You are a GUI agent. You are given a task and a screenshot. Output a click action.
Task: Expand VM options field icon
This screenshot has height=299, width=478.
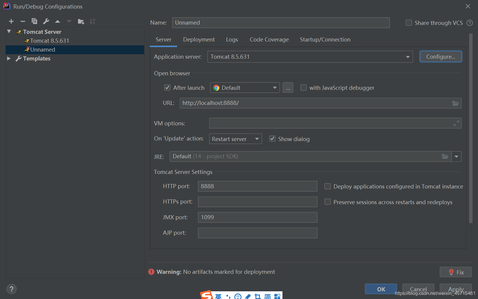pyautogui.click(x=456, y=123)
